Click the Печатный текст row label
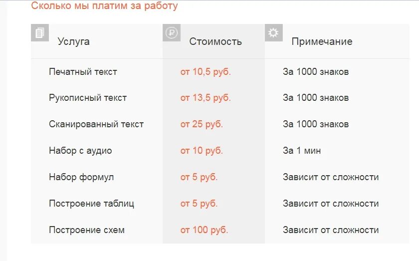 pyautogui.click(x=83, y=72)
